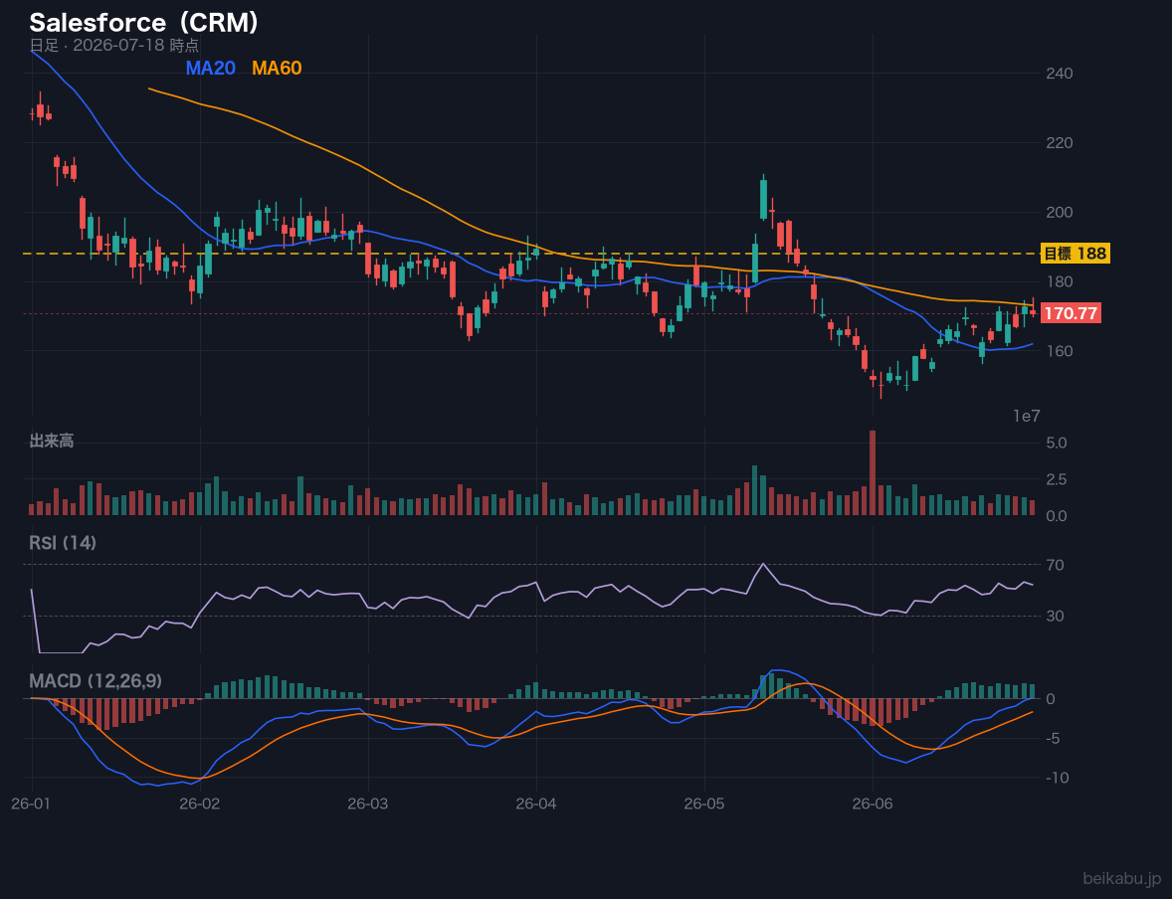Viewport: 1172px width, 899px height.
Task: Click the 26-05 date axis label
Action: (x=704, y=805)
